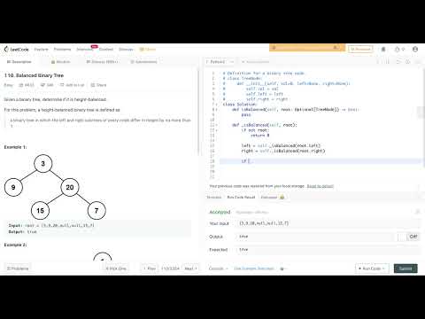Open the Interview menu item
Viewport: 425px width, 319px height.
(84, 50)
